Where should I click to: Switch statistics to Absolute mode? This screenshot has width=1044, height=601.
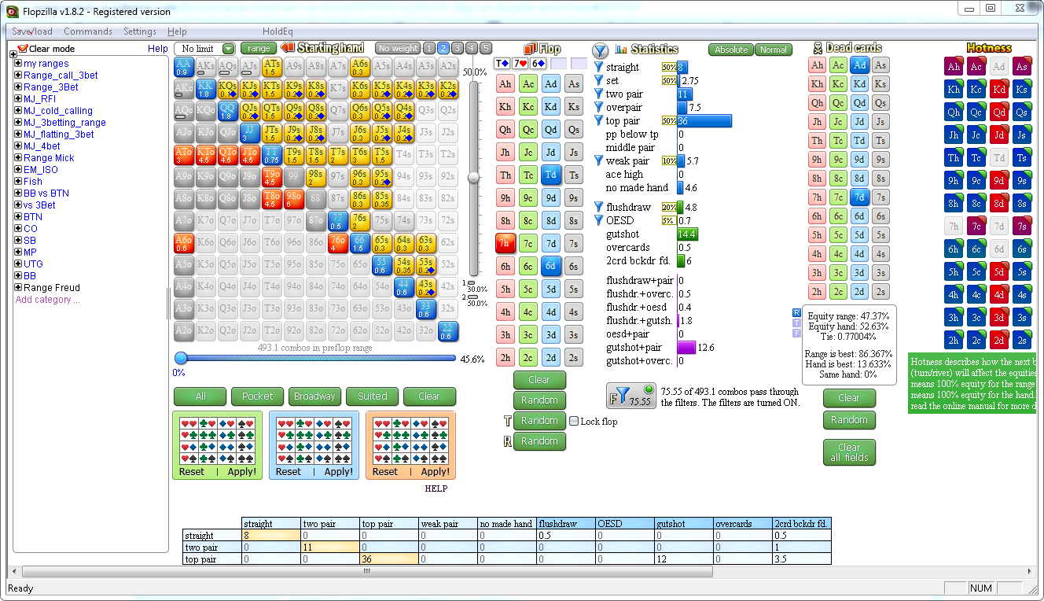click(x=731, y=50)
